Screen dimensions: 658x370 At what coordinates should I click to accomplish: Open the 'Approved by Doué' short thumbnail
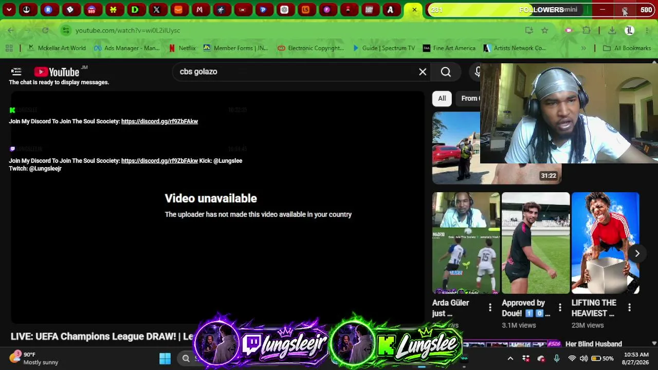click(536, 243)
